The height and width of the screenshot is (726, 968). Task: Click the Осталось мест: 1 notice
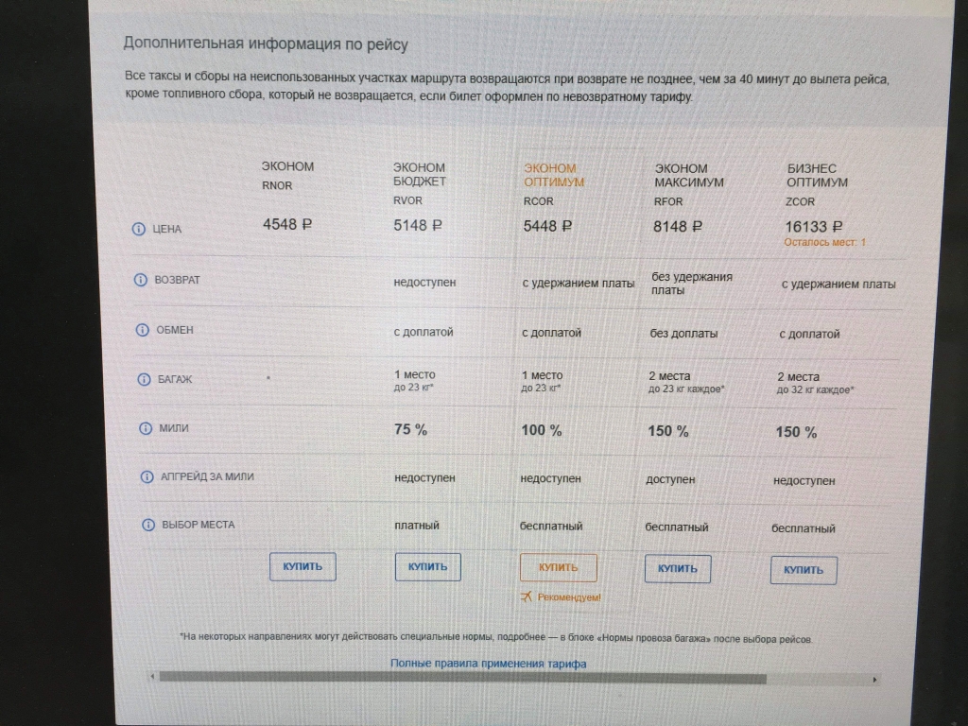(x=824, y=243)
